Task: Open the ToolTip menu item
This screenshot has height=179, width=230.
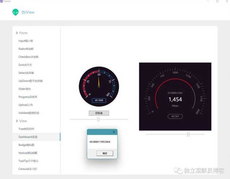Action: (x=29, y=161)
